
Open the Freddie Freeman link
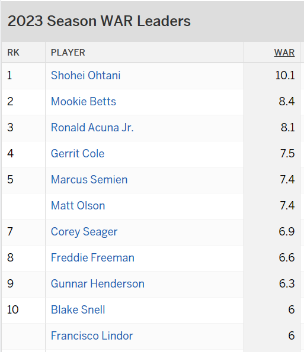(92, 258)
